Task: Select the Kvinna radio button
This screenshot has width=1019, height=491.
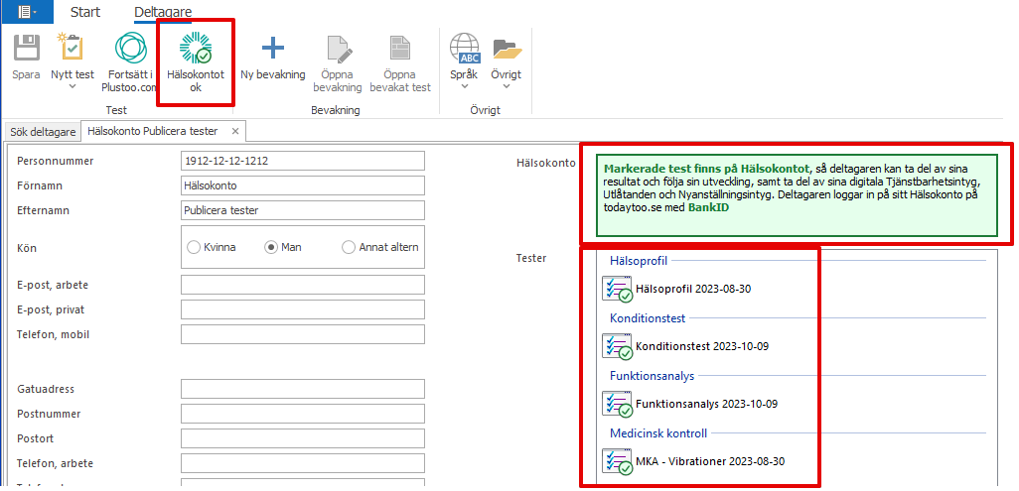Action: click(x=193, y=247)
